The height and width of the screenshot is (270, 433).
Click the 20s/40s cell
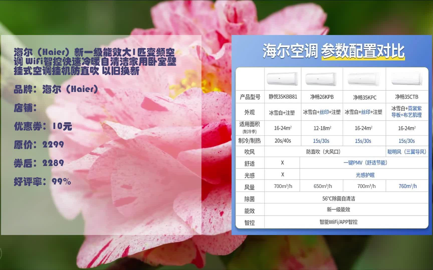point(283,141)
